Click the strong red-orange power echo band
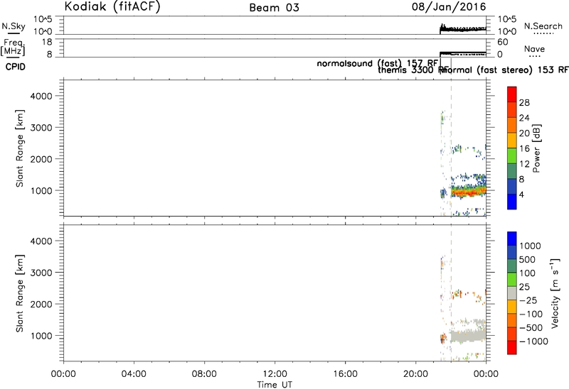Screen dimensions: 569x389 pos(468,191)
